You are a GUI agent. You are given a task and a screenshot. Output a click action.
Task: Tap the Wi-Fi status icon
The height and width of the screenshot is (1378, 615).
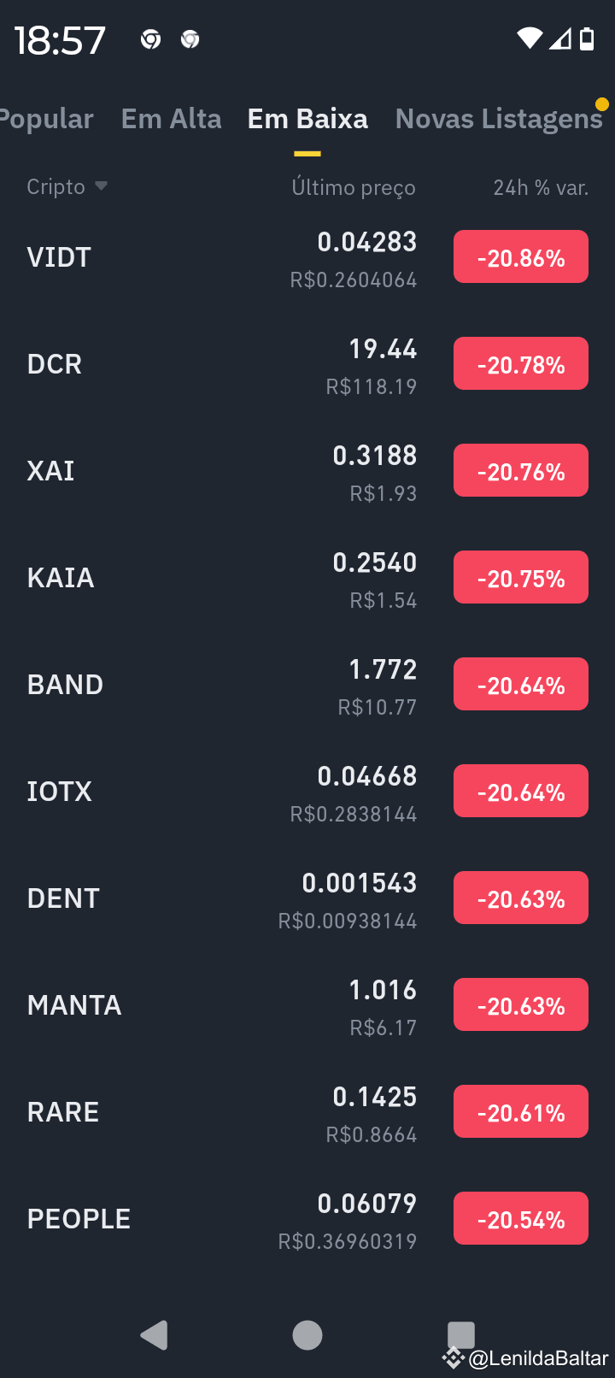point(530,38)
